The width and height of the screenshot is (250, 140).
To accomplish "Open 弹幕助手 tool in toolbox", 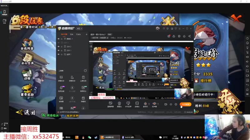I will tap(61, 79).
